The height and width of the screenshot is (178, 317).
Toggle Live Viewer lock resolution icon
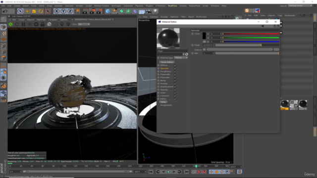(43, 24)
